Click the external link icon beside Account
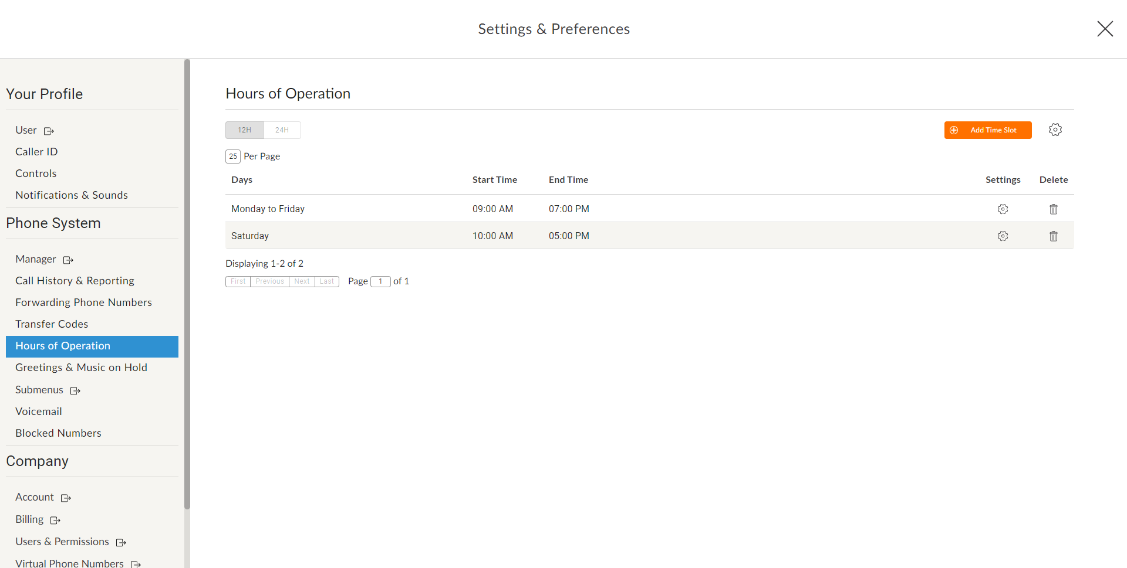This screenshot has height=568, width=1127. [x=66, y=498]
